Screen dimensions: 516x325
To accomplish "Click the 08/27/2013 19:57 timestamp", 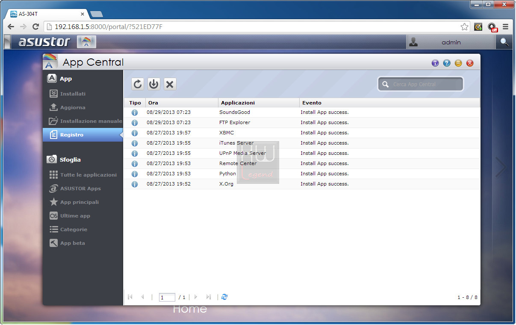I will [x=168, y=133].
